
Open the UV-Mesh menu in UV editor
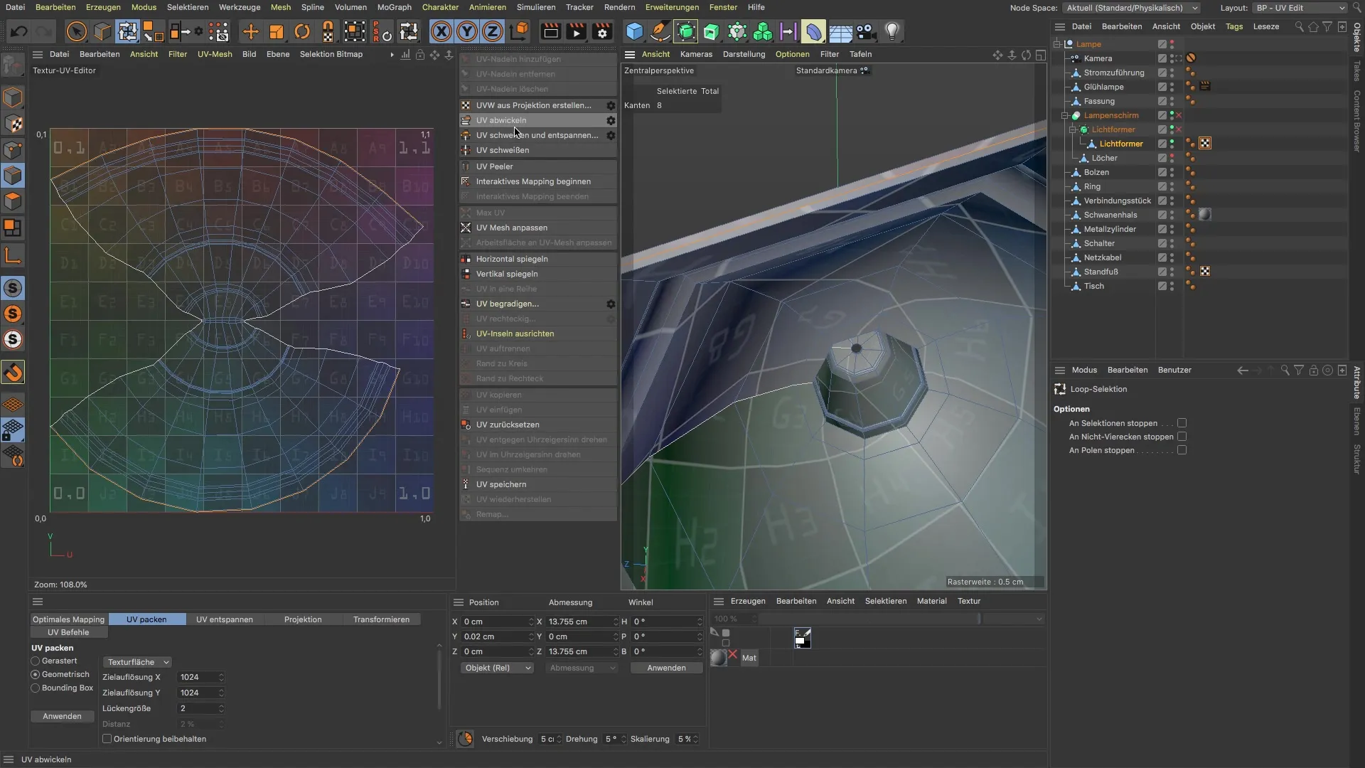[215, 54]
